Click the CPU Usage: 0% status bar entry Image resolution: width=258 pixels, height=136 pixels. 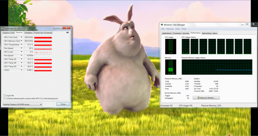tap(186, 106)
